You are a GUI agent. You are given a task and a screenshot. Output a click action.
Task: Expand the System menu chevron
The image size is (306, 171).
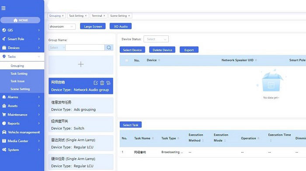(x=39, y=150)
